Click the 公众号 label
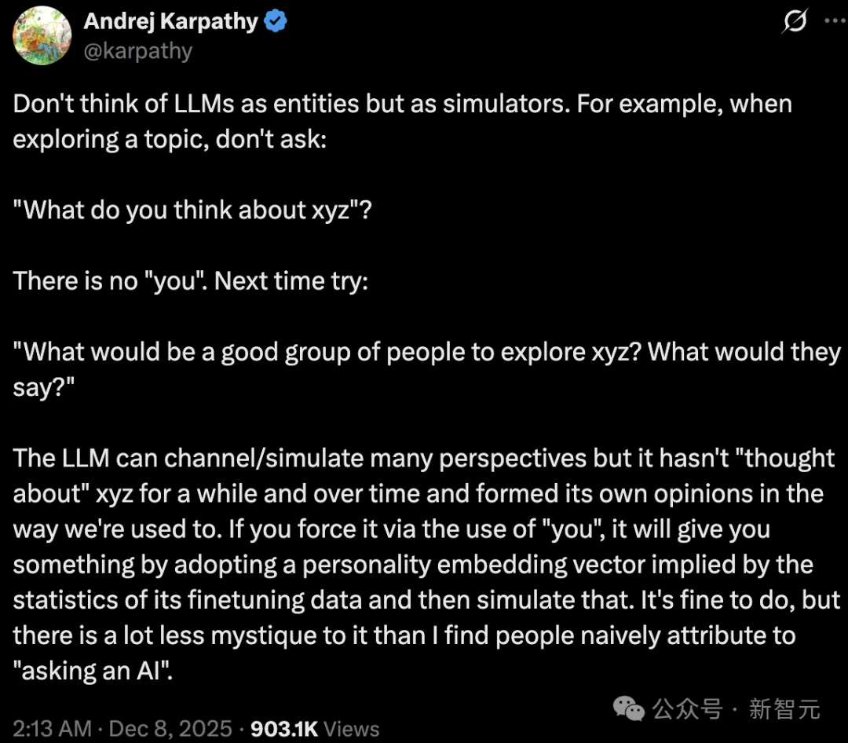 [689, 709]
